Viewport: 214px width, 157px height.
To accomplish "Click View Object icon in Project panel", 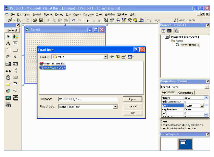I will point(169,31).
